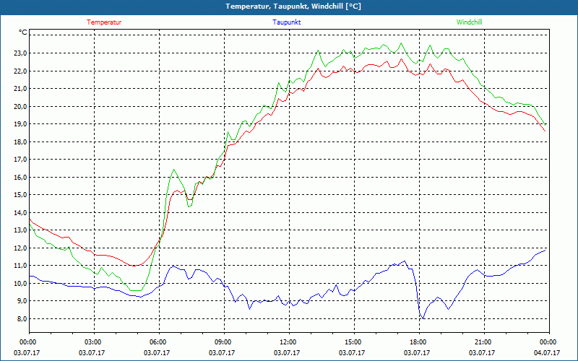Click the 03:00 time axis label
The width and height of the screenshot is (578, 361).
(x=94, y=342)
